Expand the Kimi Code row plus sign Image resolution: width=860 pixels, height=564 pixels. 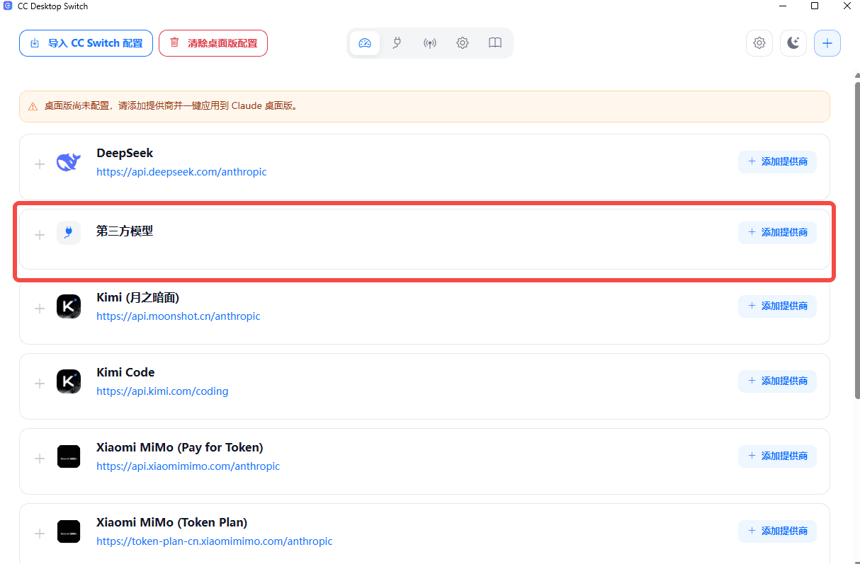(x=40, y=384)
